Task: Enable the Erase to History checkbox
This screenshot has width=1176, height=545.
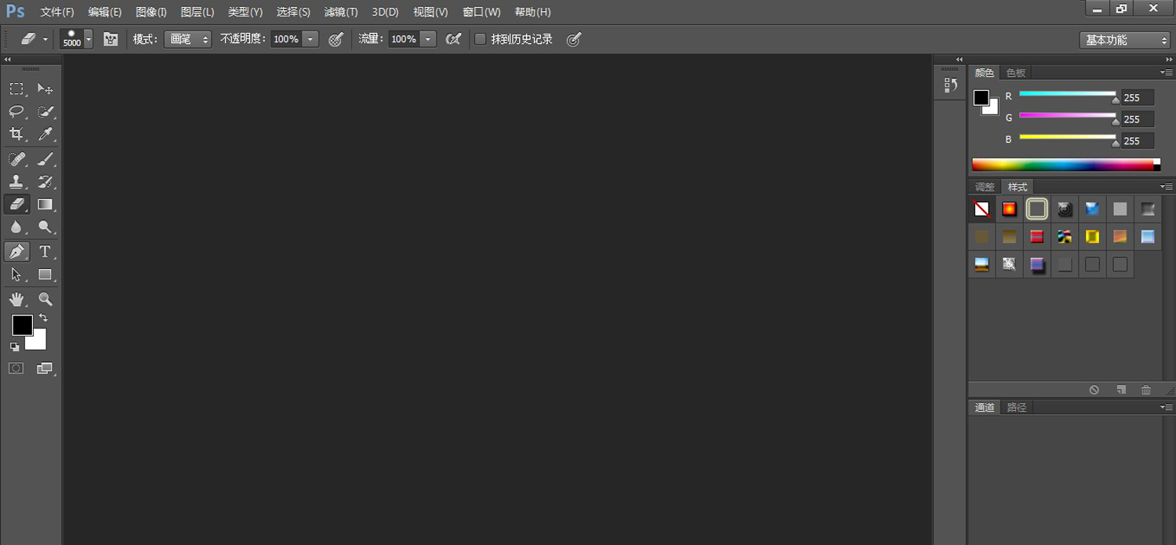Action: click(x=481, y=39)
